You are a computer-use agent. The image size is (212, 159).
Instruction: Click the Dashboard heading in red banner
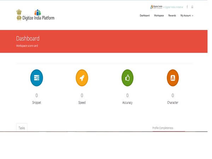pos(28,39)
